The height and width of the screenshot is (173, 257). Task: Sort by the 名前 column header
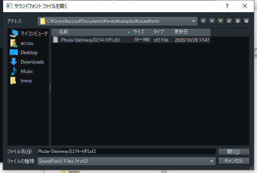click(92, 32)
